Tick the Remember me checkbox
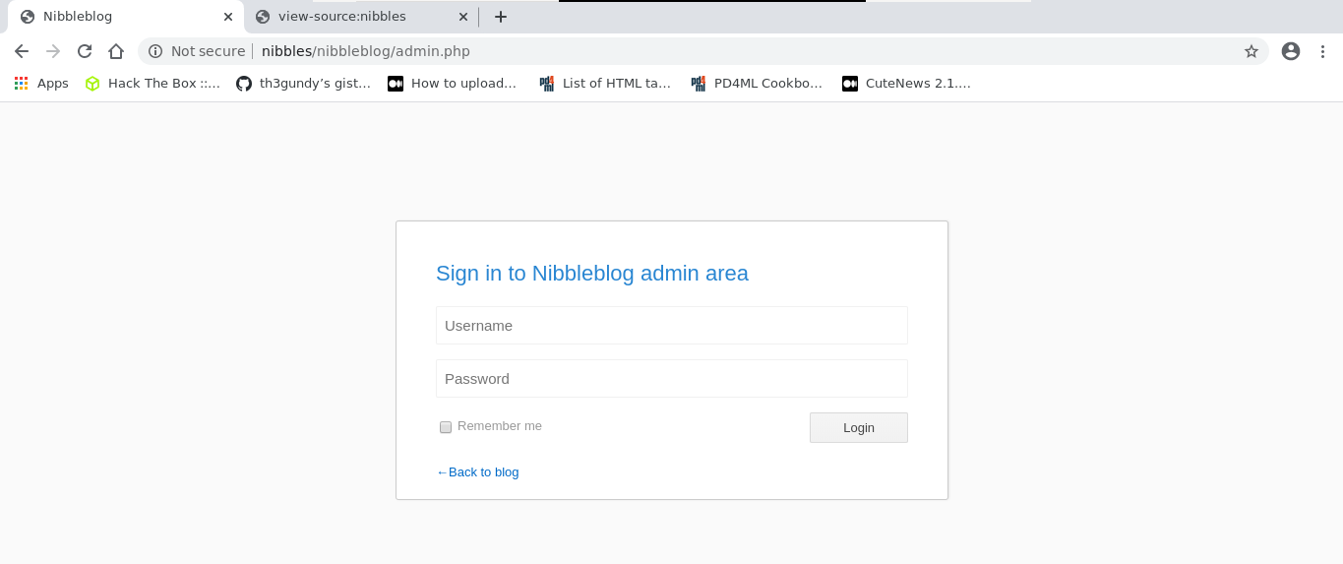 pos(446,427)
